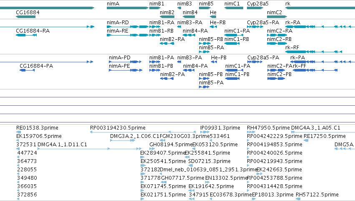The image size is (355, 201).
Task: Select transcript nimA-RE
Action: 128,35
